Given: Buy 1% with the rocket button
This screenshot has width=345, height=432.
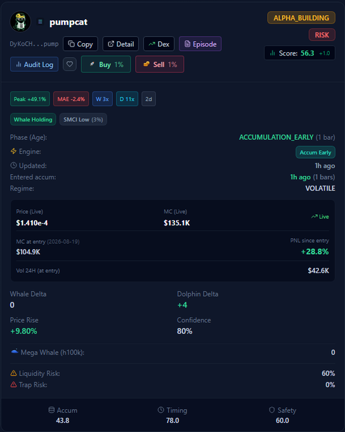Looking at the screenshot, I should [x=106, y=64].
